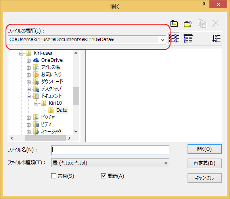Click the ピクチャ folder icon
This screenshot has height=199, width=230.
coord(36,117)
